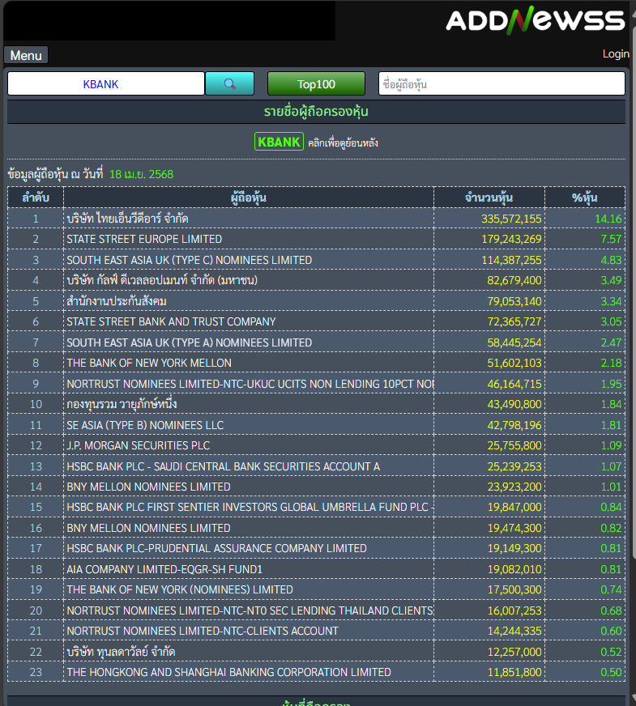Click the คลิกเพื่อดูย้อนหลัง hint text
Image resolution: width=636 pixels, height=706 pixels.
[343, 142]
